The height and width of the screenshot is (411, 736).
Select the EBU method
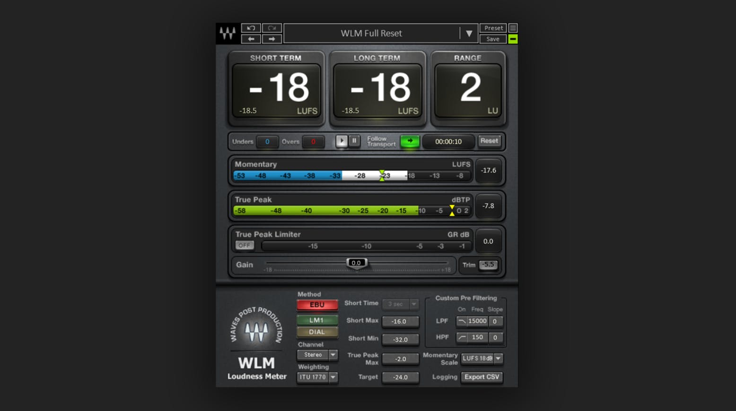pos(317,305)
